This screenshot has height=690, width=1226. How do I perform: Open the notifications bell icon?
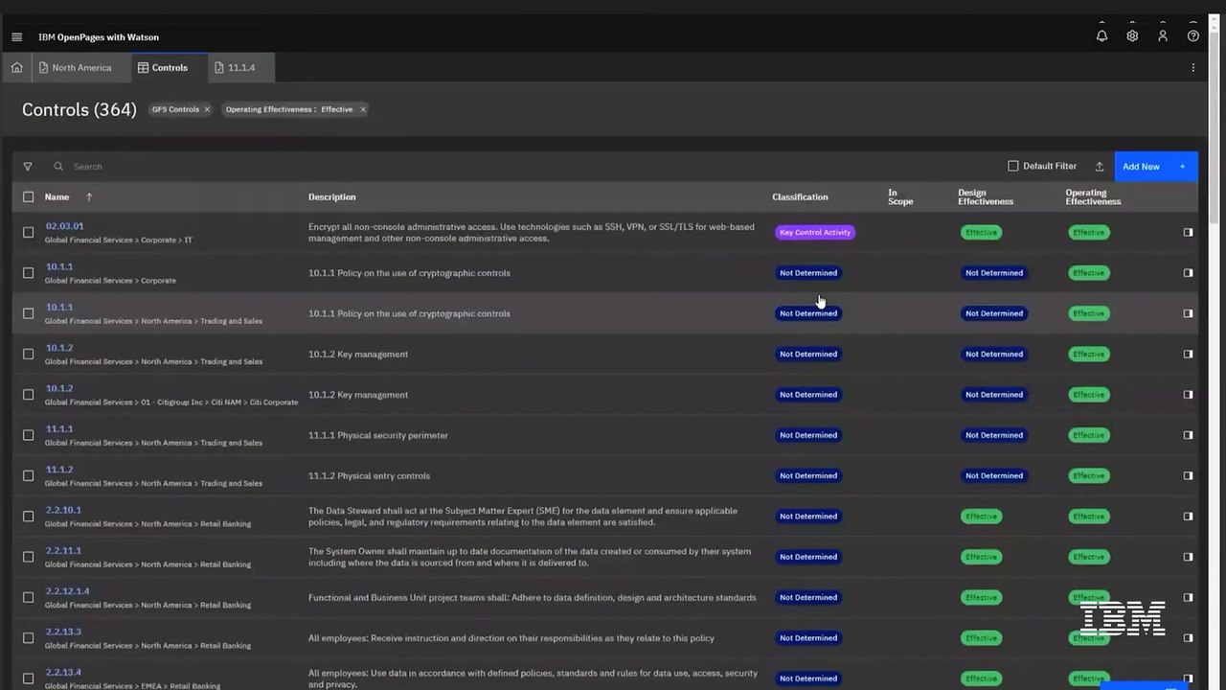pyautogui.click(x=1101, y=36)
